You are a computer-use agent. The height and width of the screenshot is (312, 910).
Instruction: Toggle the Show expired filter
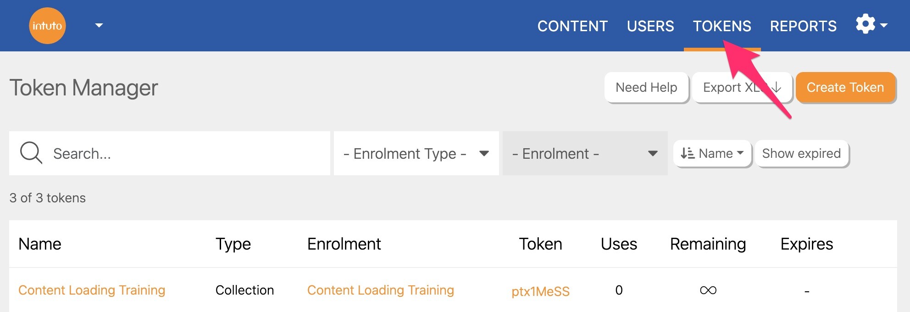pyautogui.click(x=801, y=153)
